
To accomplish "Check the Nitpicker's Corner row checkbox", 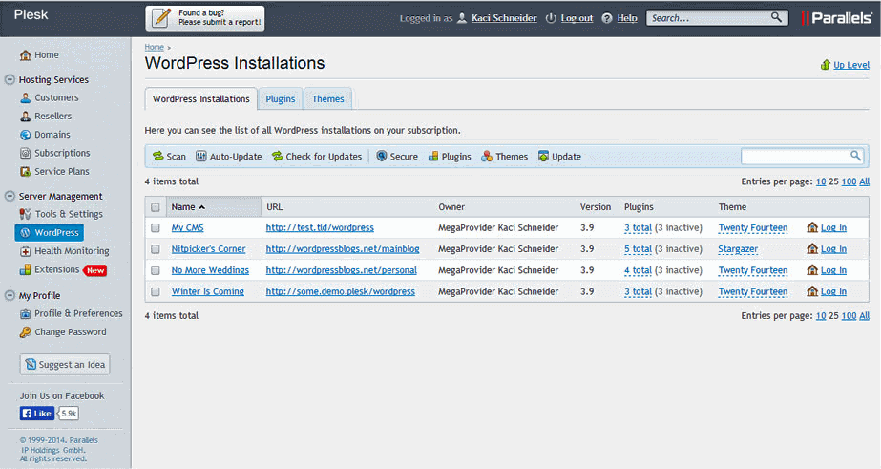I will [x=156, y=249].
